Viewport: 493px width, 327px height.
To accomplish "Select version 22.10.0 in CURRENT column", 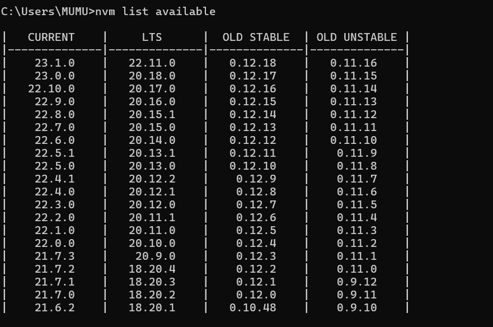I will click(51, 88).
